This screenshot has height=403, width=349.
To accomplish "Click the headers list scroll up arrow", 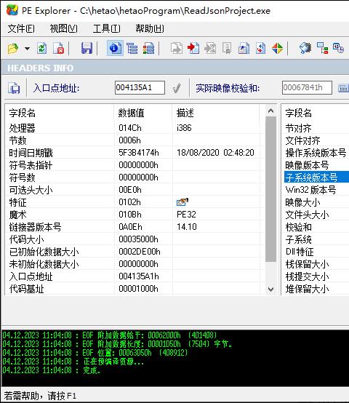I will click(270, 111).
